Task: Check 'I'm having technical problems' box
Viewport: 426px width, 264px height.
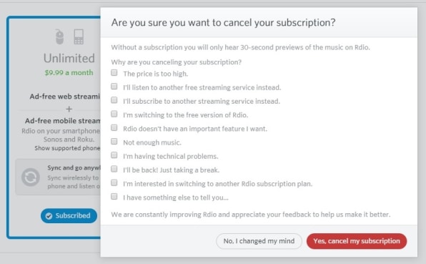Action: pyautogui.click(x=114, y=155)
